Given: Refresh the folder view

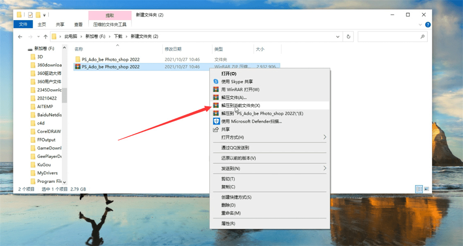Looking at the screenshot, I should click(x=348, y=36).
